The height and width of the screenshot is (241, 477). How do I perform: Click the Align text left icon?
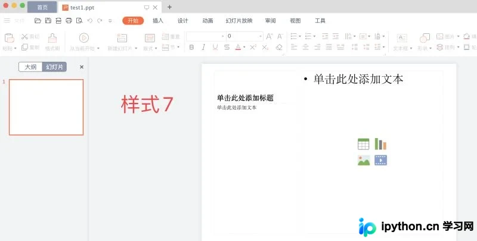[x=294, y=47]
